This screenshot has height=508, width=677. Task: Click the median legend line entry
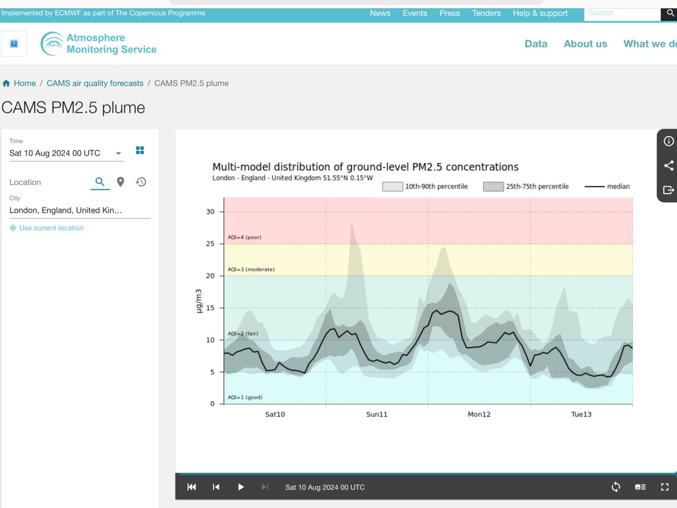tap(606, 186)
